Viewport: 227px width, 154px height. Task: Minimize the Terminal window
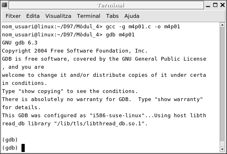click(x=208, y=5)
